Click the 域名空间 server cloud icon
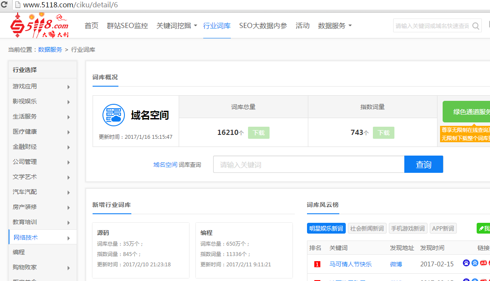 (113, 115)
